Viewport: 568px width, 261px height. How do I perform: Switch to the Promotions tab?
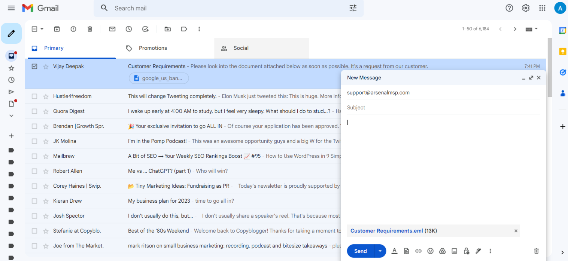pyautogui.click(x=153, y=48)
